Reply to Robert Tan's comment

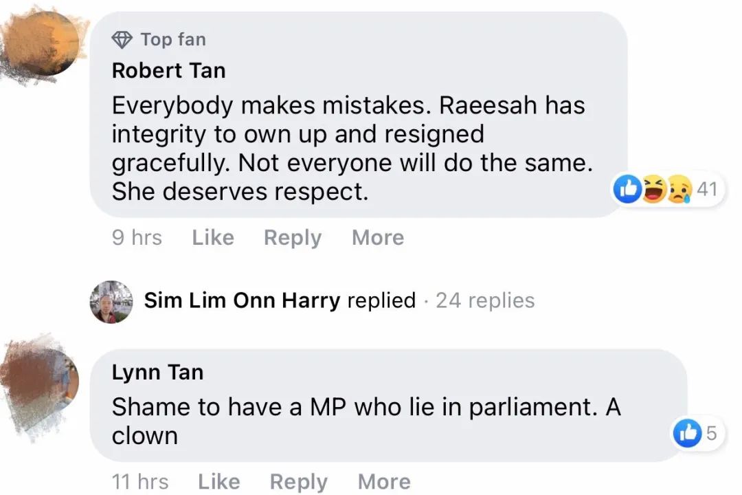tap(293, 238)
